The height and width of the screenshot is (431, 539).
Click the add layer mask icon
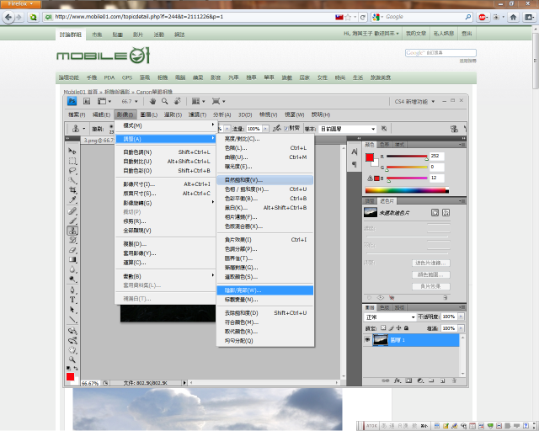pos(408,380)
